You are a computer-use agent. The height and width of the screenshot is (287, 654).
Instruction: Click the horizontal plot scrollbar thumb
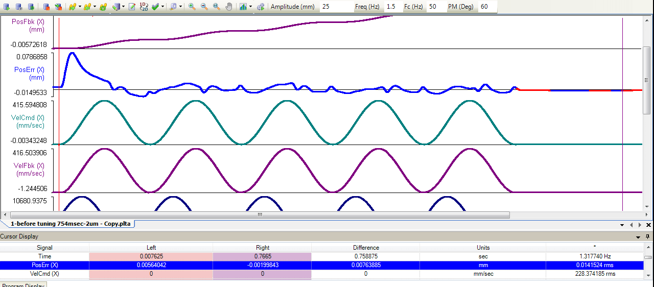pos(260,215)
